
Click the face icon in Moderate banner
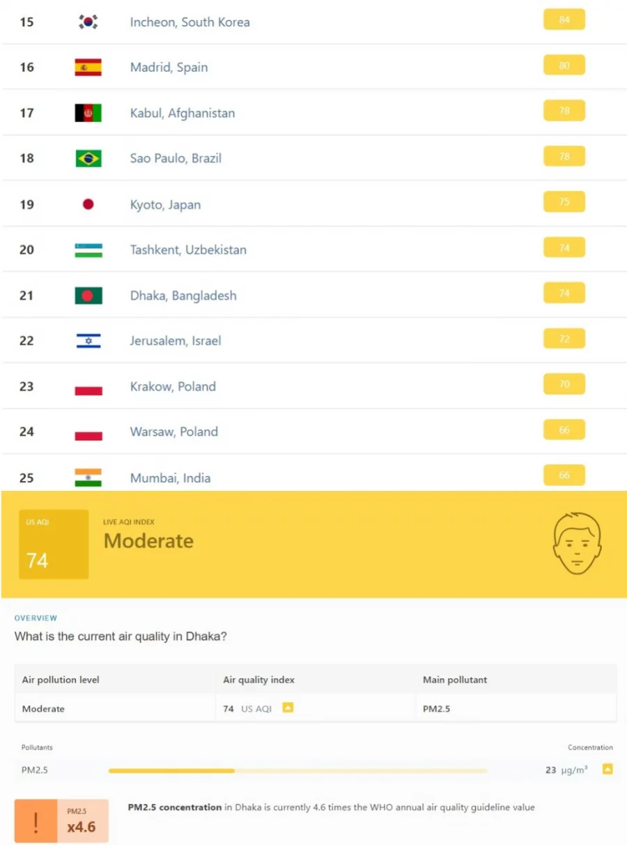[576, 544]
